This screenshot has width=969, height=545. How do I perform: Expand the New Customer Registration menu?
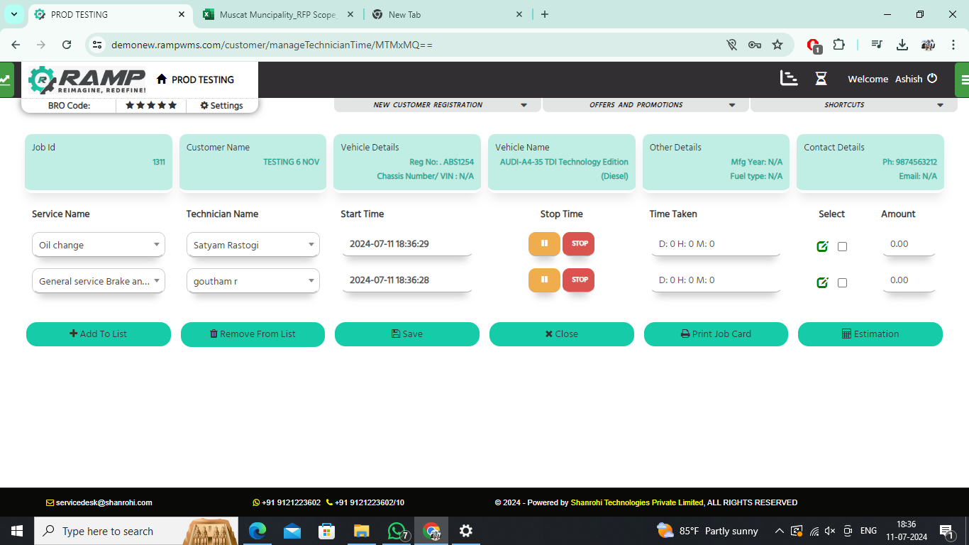tap(437, 105)
